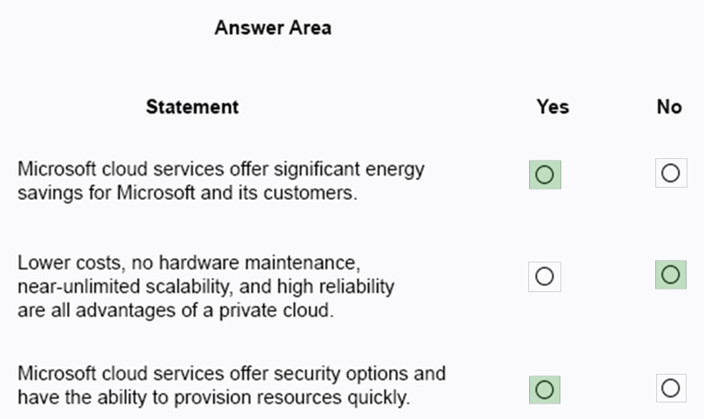
Task: Select Yes for the energy savings statement
Action: tap(545, 175)
